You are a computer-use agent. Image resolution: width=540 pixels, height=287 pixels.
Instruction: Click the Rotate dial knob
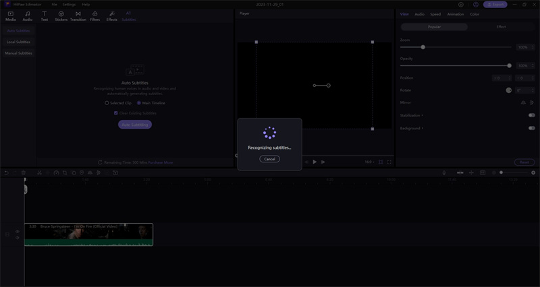[x=509, y=90]
